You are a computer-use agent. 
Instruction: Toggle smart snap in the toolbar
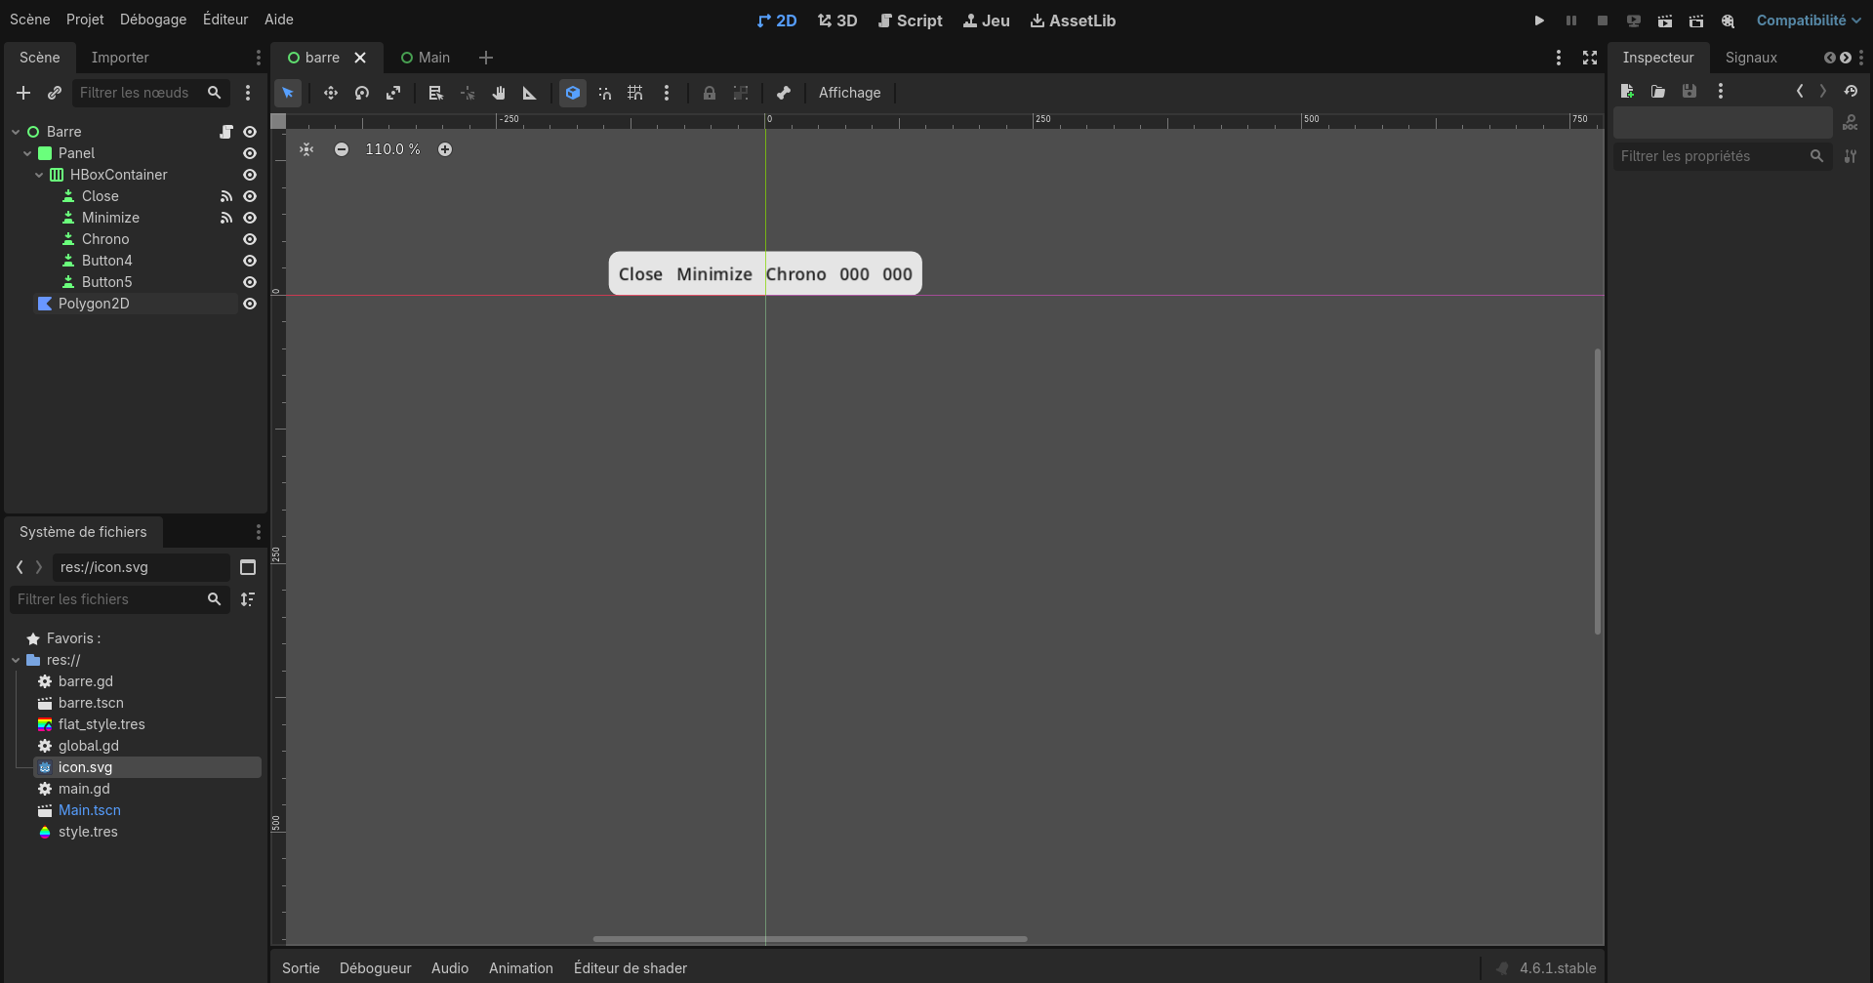pyautogui.click(x=604, y=93)
